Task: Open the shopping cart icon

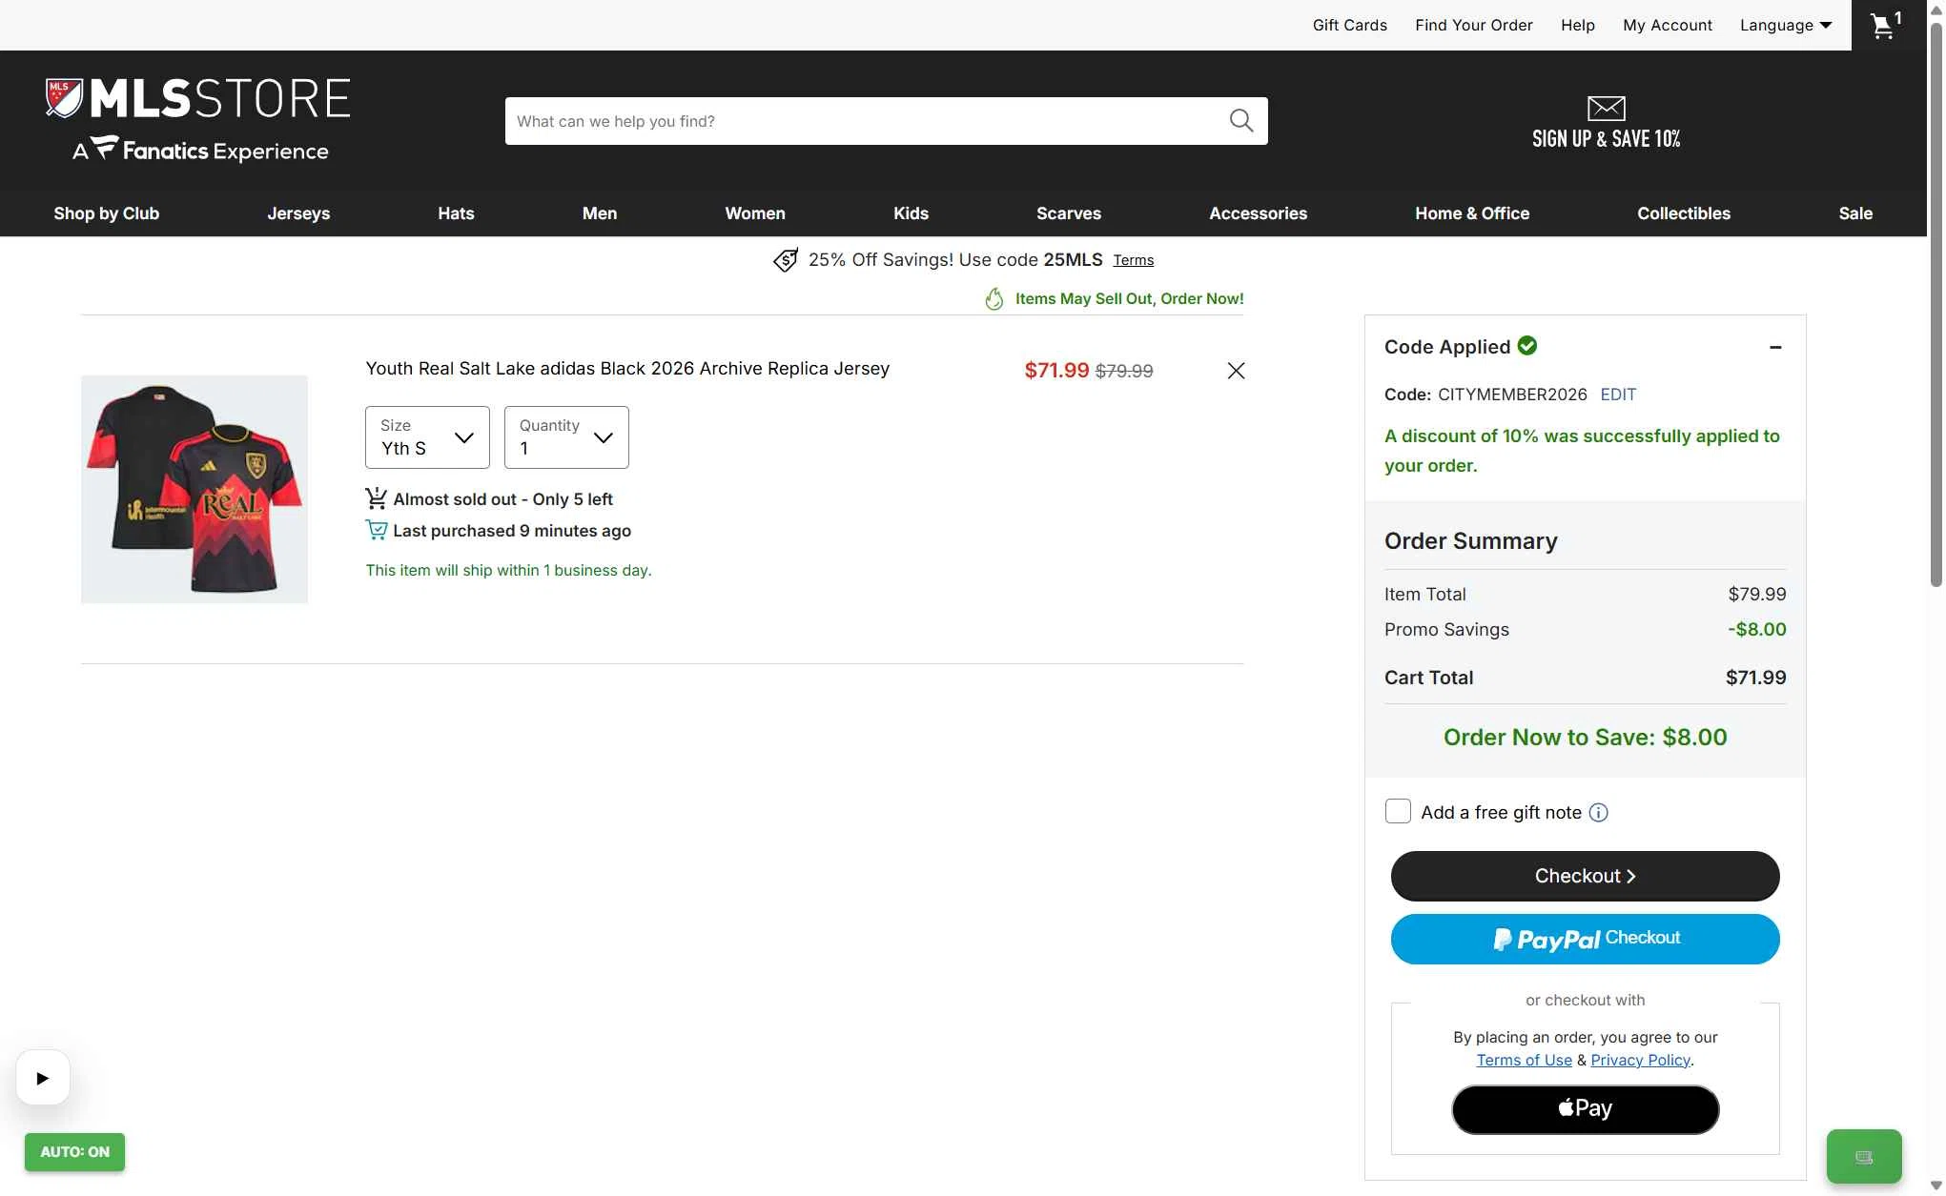Action: [x=1886, y=25]
